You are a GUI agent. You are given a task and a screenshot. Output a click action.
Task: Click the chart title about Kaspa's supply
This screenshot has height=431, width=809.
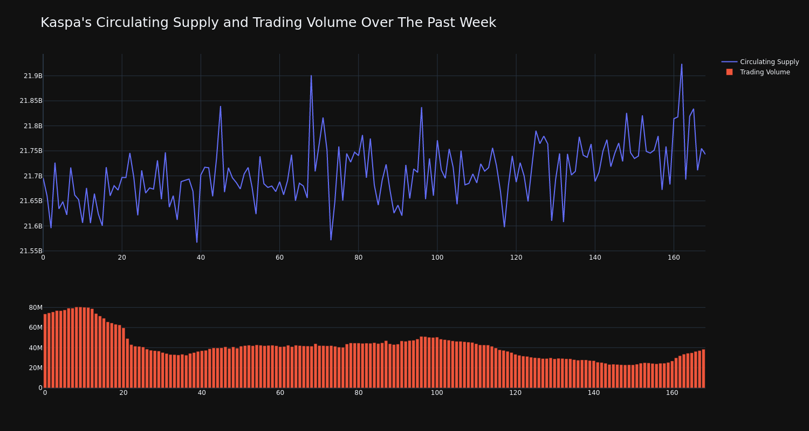click(x=268, y=23)
